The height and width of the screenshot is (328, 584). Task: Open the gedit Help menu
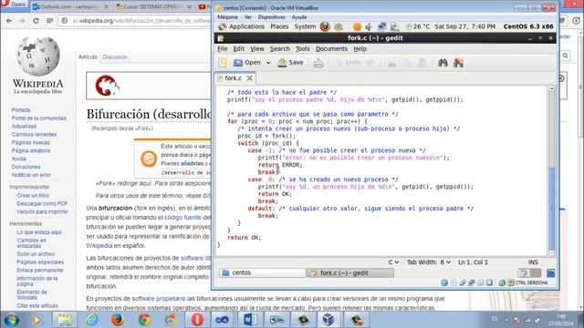coord(360,48)
